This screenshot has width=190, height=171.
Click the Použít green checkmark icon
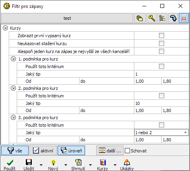pos(10,162)
